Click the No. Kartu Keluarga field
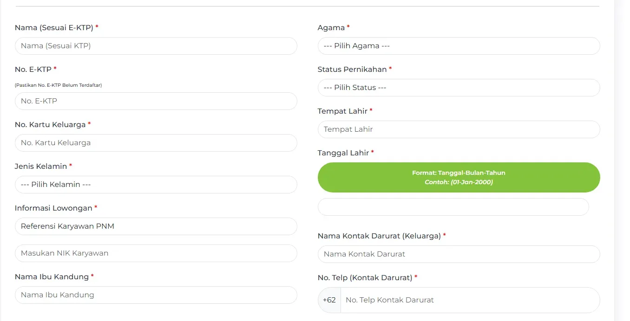The height and width of the screenshot is (321, 630). (156, 142)
